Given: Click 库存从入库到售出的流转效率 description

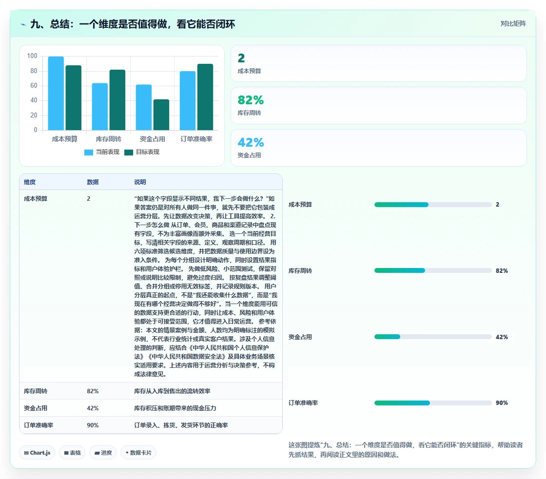Looking at the screenshot, I should (173, 391).
